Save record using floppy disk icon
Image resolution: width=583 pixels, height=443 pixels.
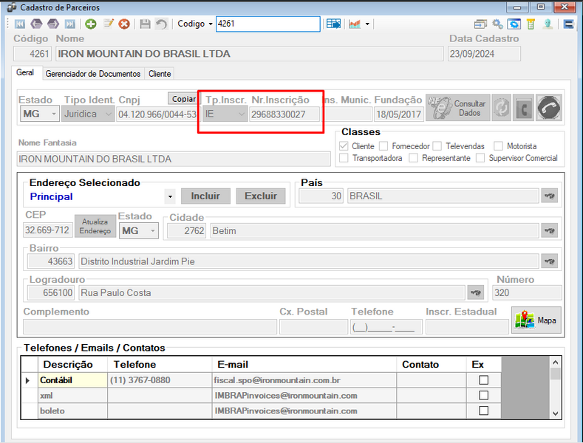pyautogui.click(x=145, y=24)
